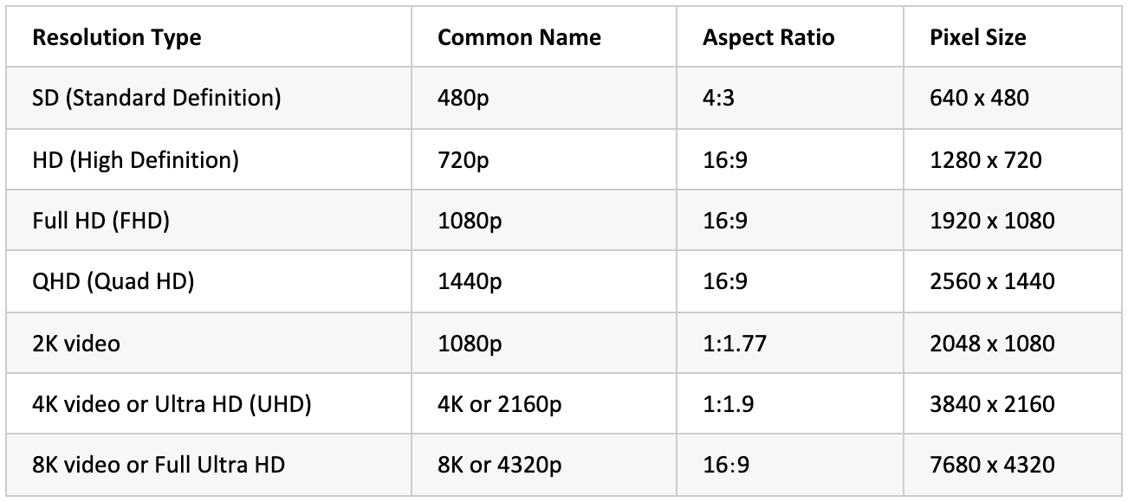Select the HD (High Definition) cell
The width and height of the screenshot is (1128, 502).
point(135,159)
